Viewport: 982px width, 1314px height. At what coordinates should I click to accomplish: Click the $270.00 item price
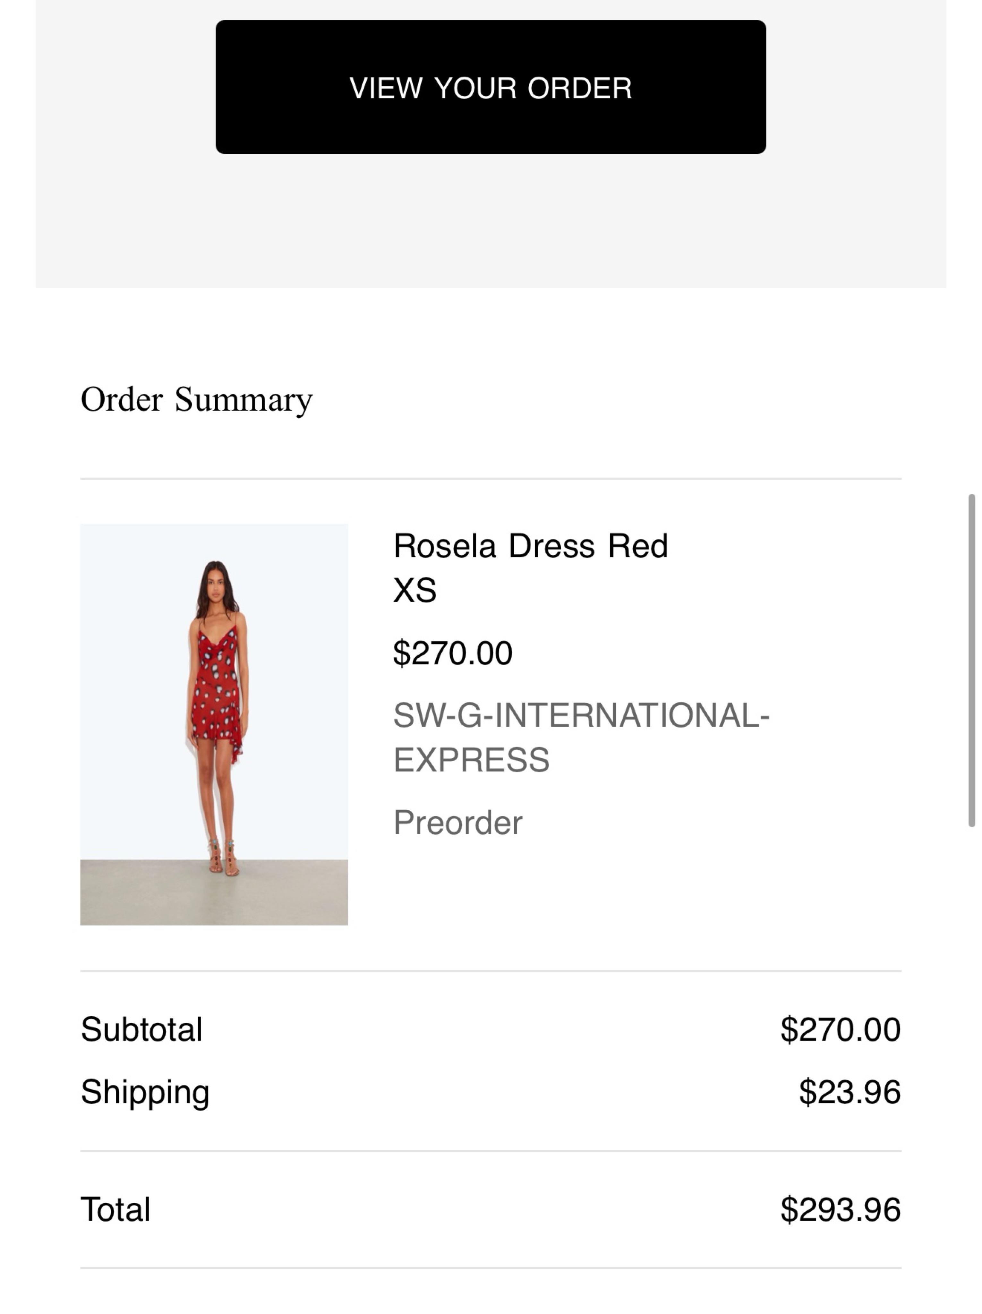click(453, 653)
